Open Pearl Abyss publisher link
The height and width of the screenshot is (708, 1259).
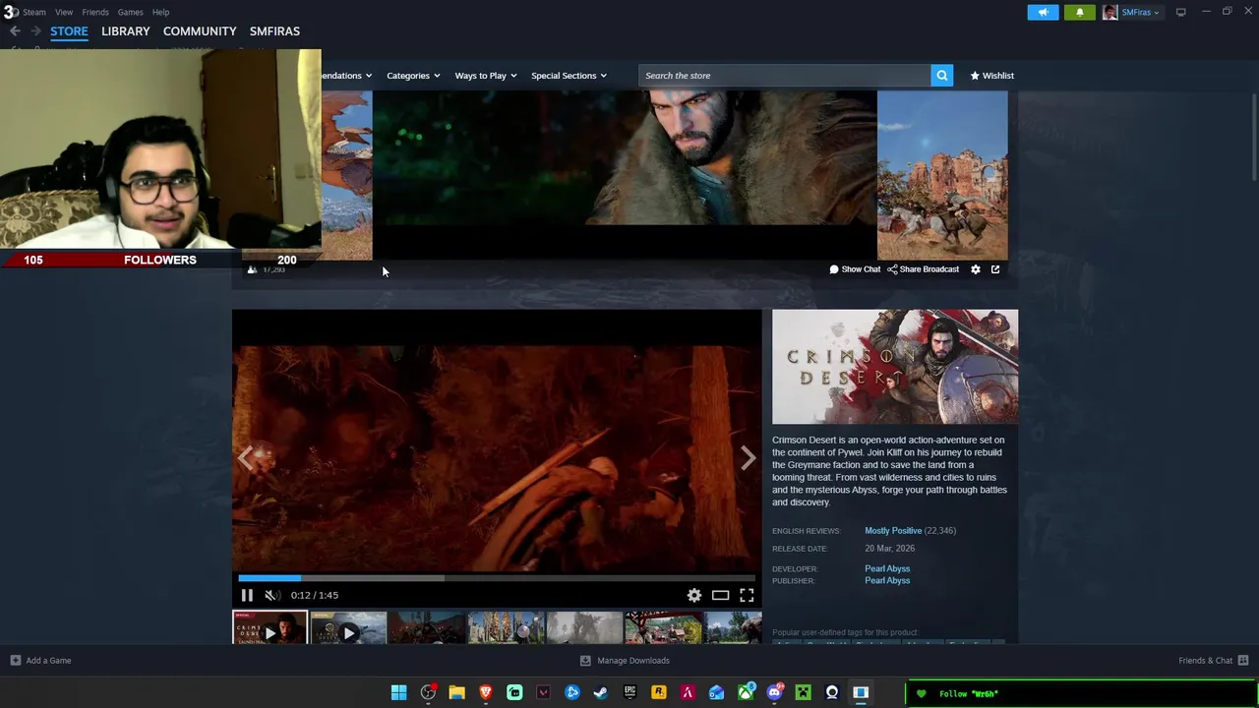(x=887, y=580)
